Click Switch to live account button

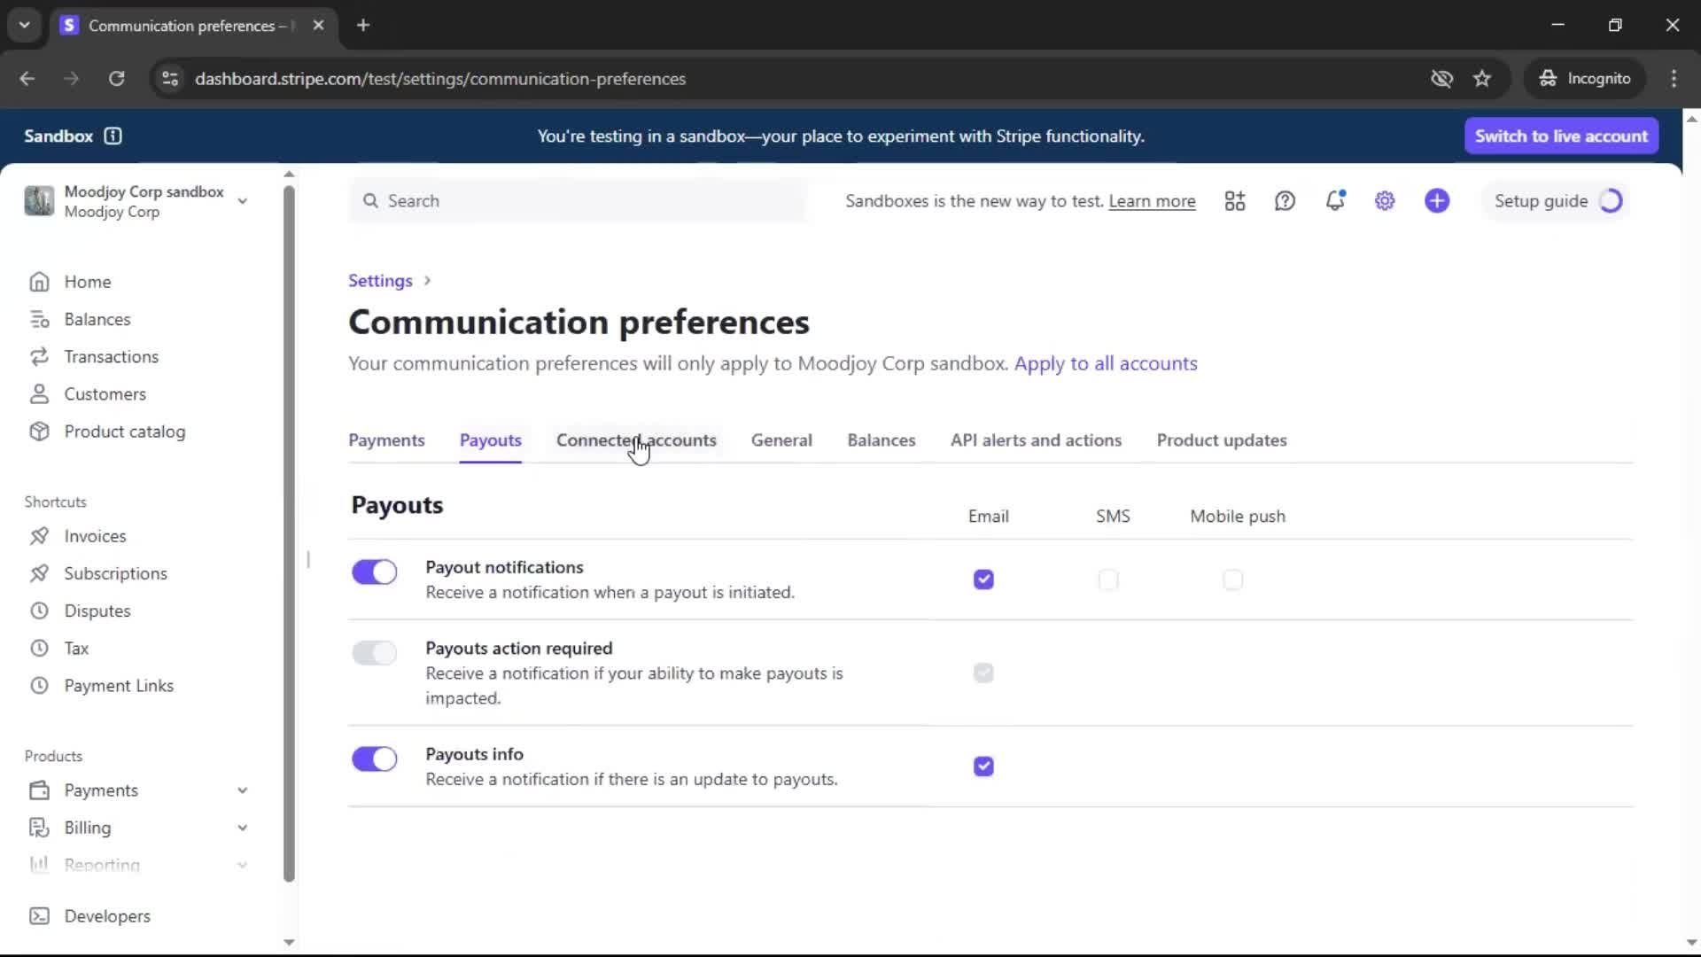pyautogui.click(x=1561, y=136)
